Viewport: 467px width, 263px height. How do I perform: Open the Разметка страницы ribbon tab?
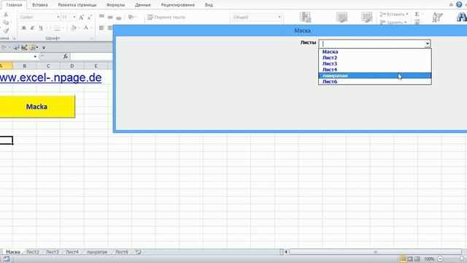point(77,5)
